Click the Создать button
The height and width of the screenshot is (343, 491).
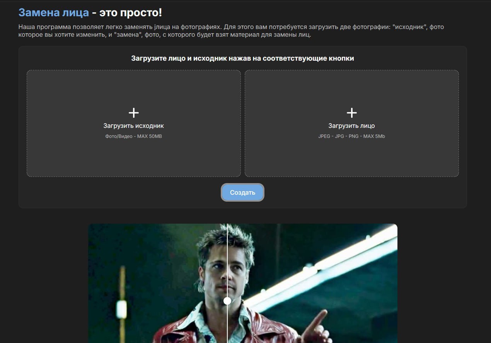click(242, 192)
